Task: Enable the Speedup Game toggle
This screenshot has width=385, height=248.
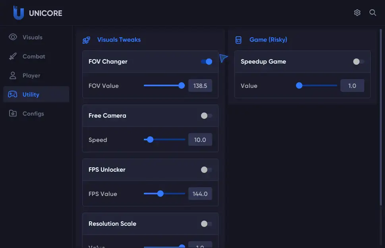Action: click(359, 62)
